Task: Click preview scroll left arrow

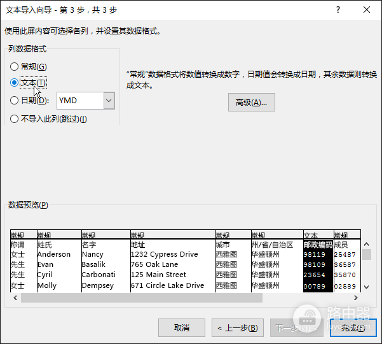Action: (x=15, y=297)
